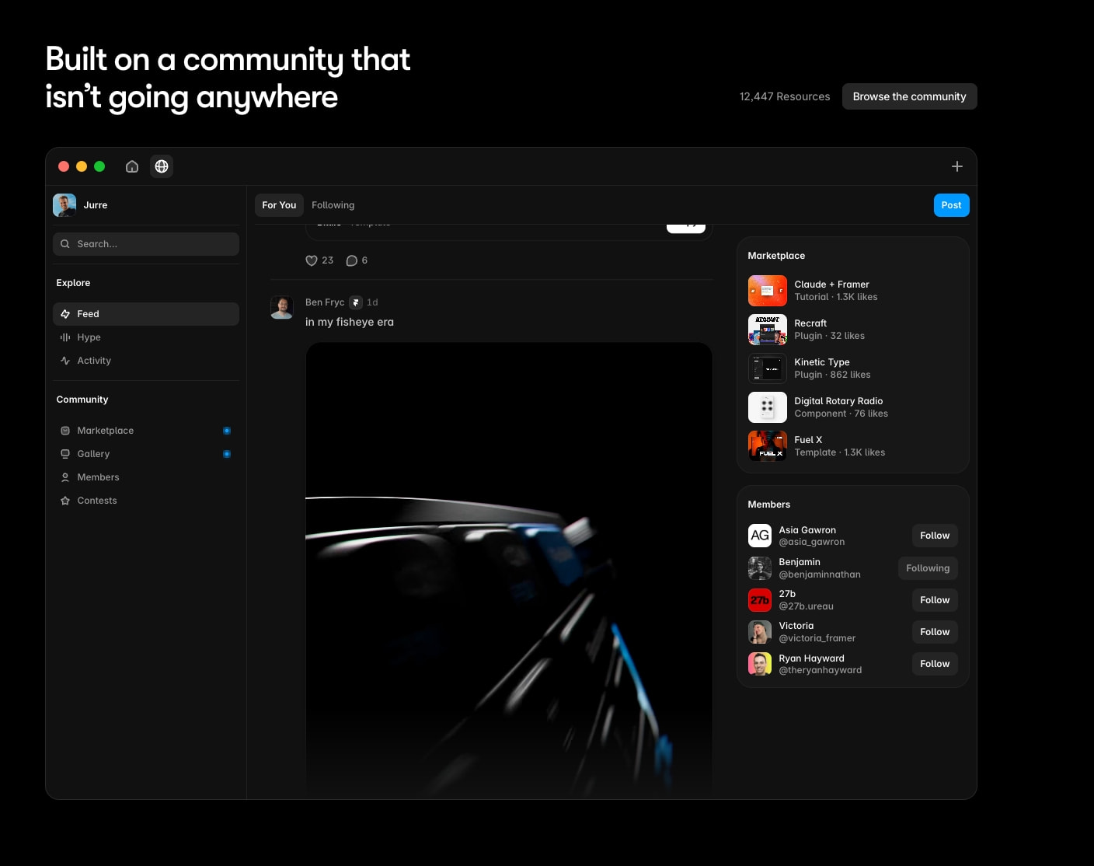Follow Ryan Hayward
Screen dimensions: 1094x866
[935, 664]
